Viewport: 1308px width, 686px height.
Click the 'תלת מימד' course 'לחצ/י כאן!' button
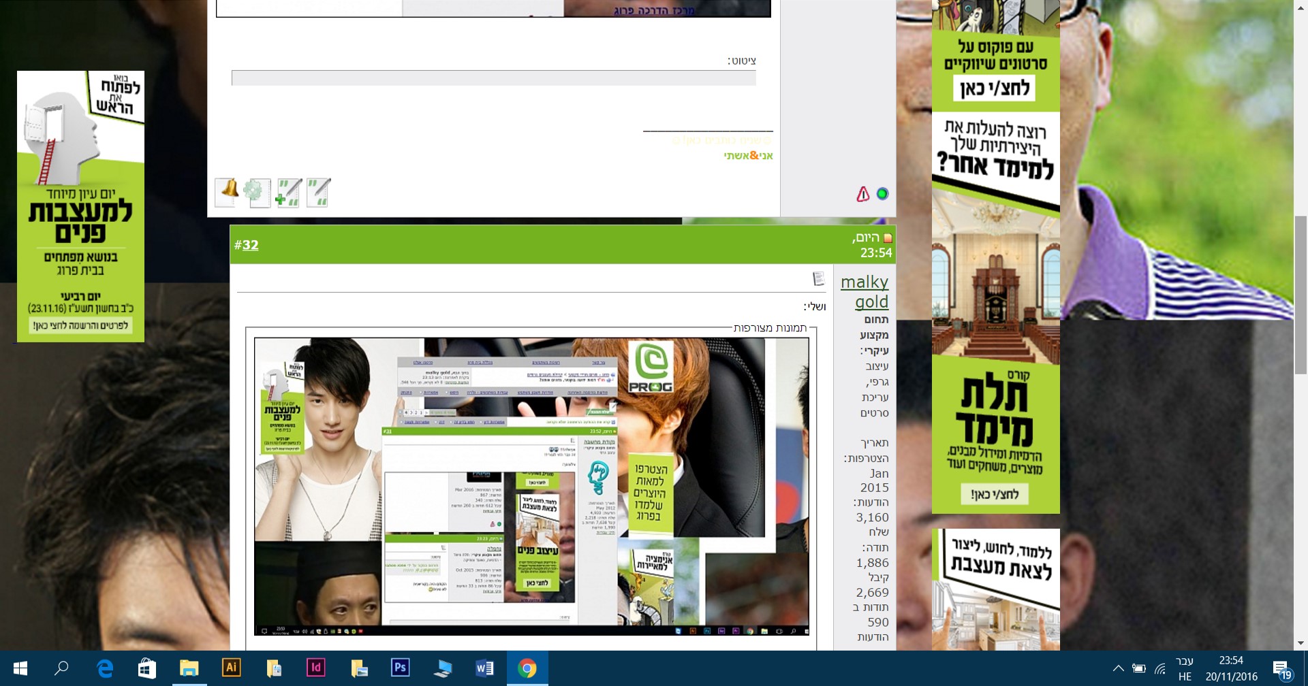click(x=995, y=494)
